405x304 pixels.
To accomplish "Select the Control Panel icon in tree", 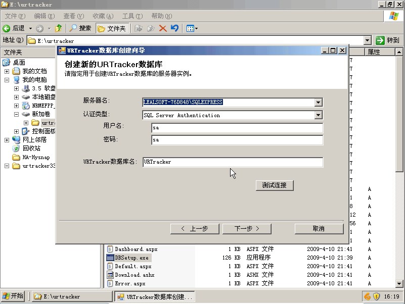I will click(x=25, y=131).
